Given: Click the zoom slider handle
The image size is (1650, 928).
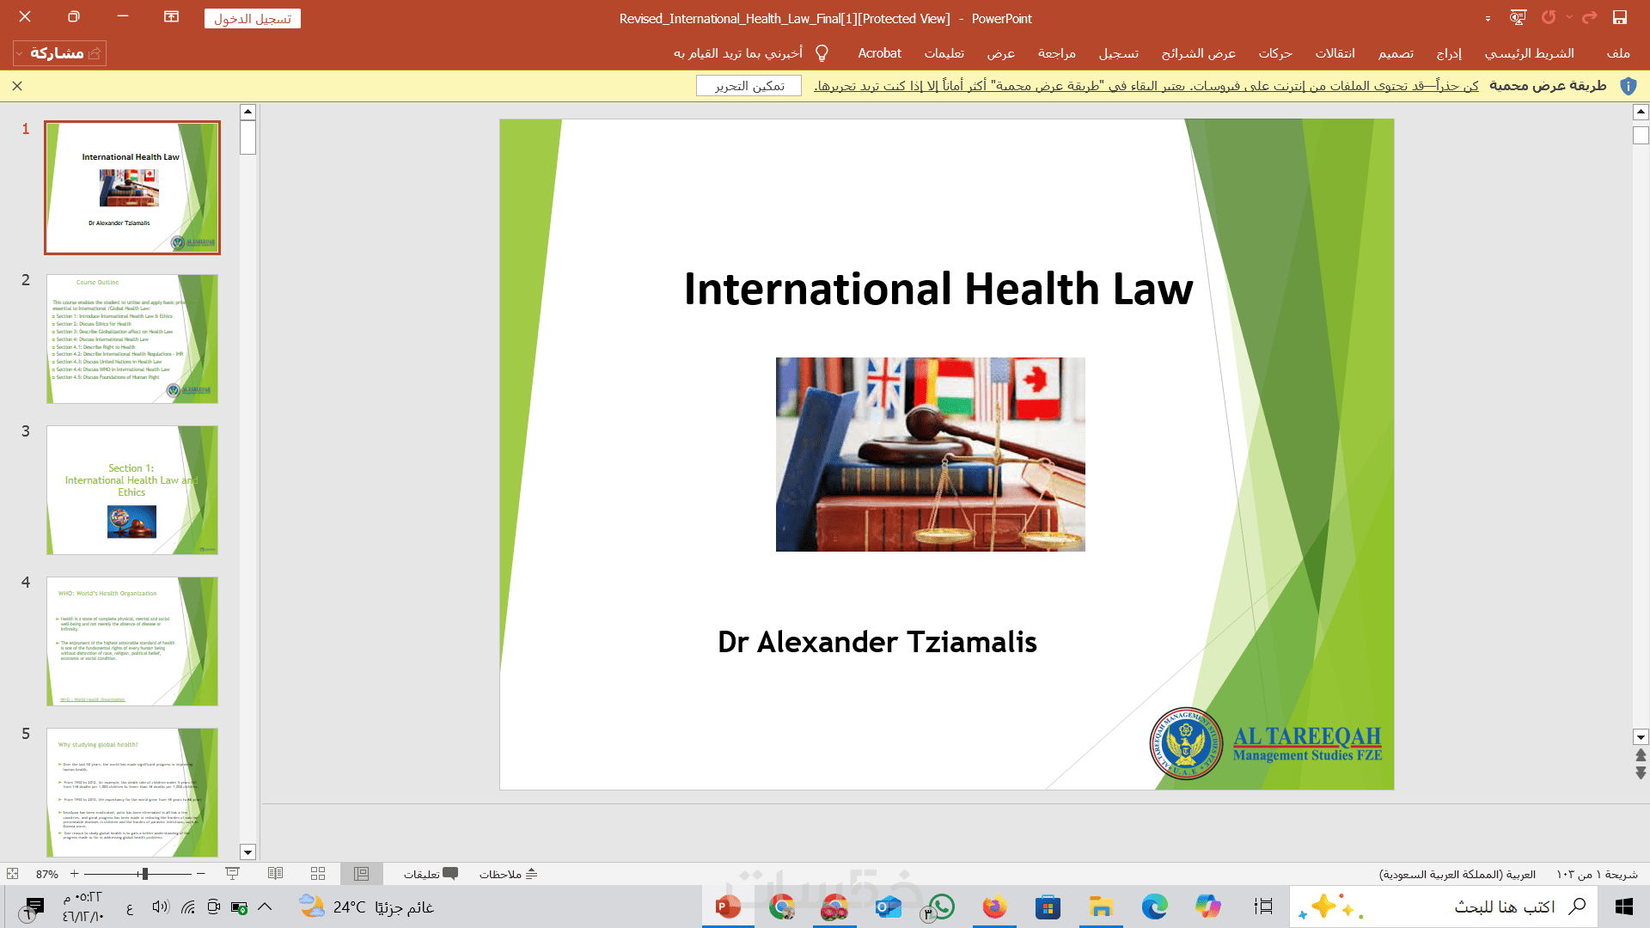Looking at the screenshot, I should [x=144, y=874].
